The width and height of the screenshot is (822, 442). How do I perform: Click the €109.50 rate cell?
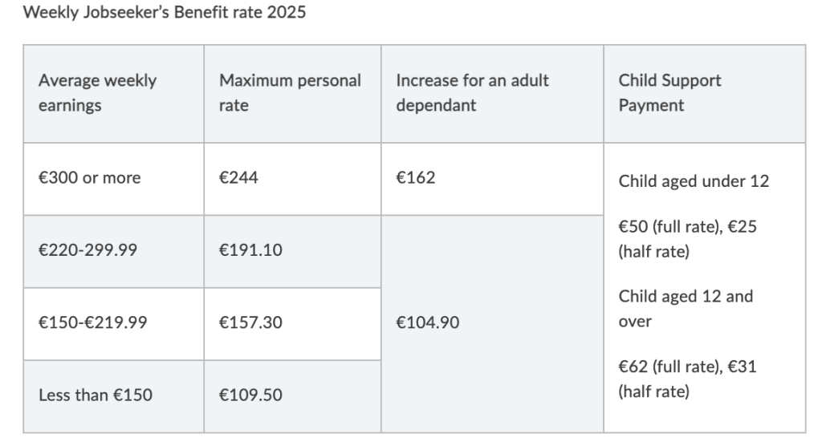pos(292,396)
